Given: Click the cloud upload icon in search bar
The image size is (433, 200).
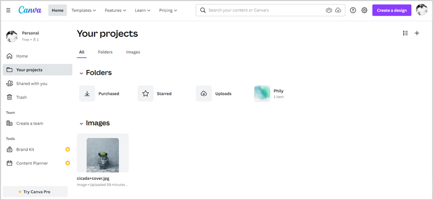Looking at the screenshot, I should click(338, 10).
